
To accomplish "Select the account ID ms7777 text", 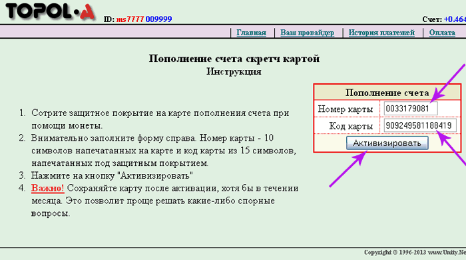I will pyautogui.click(x=130, y=19).
